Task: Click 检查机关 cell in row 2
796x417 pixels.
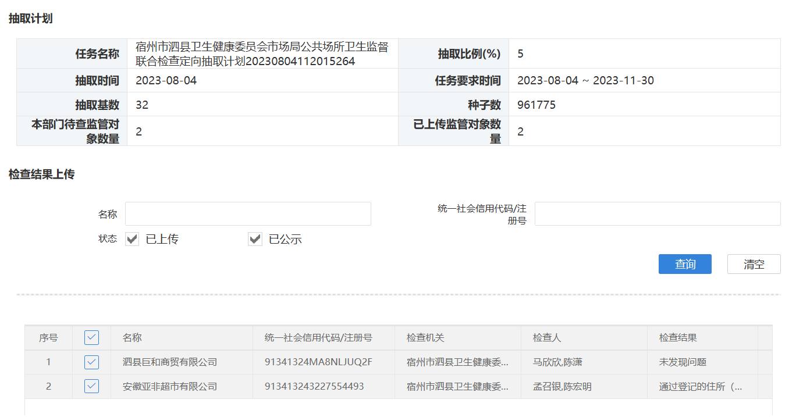Action: coord(458,386)
